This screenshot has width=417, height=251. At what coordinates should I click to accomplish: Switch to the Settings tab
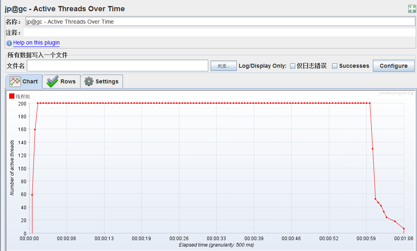tap(102, 81)
